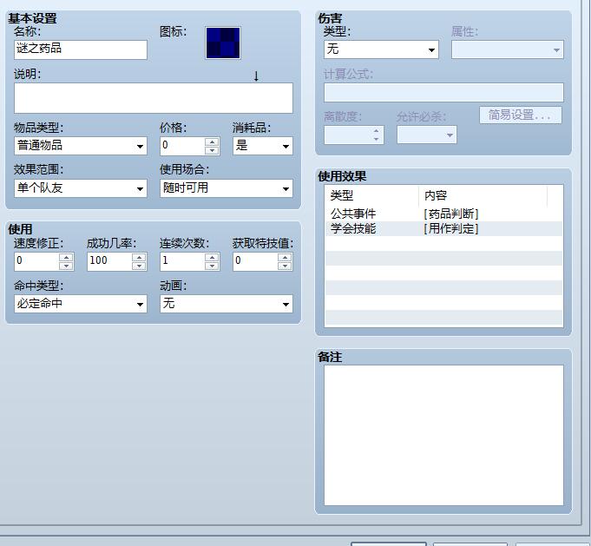Click the 价格 value field
Viewport: 591px width, 546px height.
click(182, 146)
